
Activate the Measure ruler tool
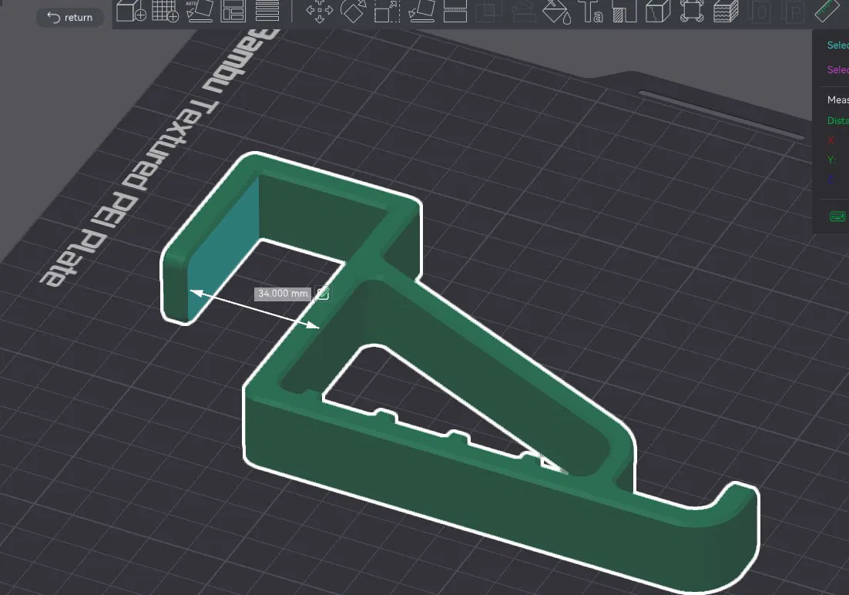(x=826, y=12)
